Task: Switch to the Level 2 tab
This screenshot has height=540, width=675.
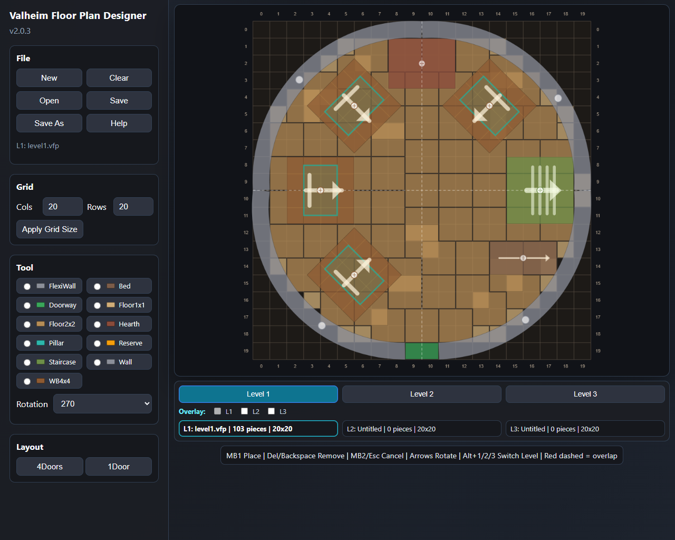Action: [422, 394]
